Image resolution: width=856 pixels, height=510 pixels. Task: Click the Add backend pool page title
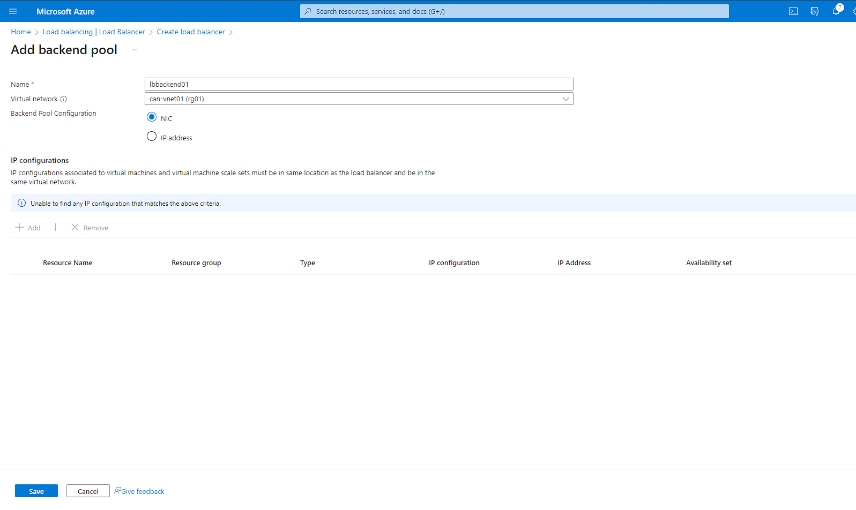coord(64,50)
